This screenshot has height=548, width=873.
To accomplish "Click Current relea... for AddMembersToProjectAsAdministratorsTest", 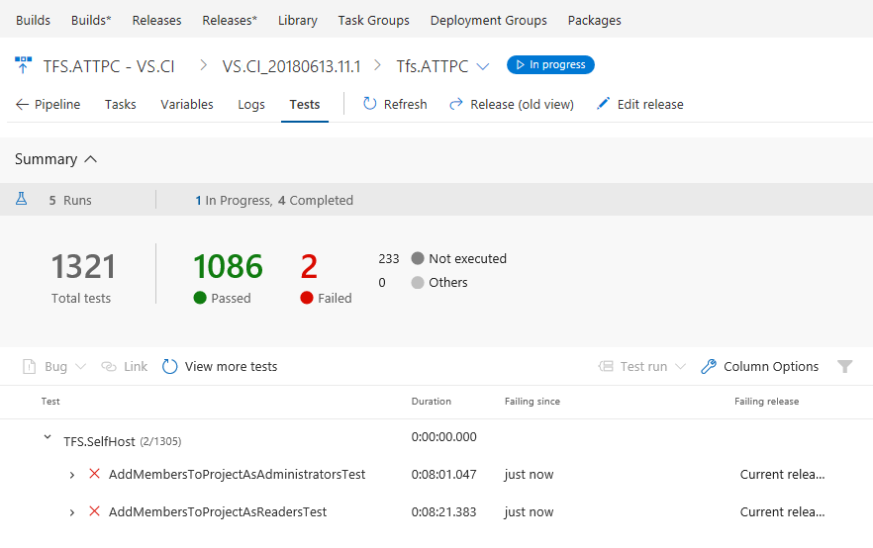I will pos(782,475).
